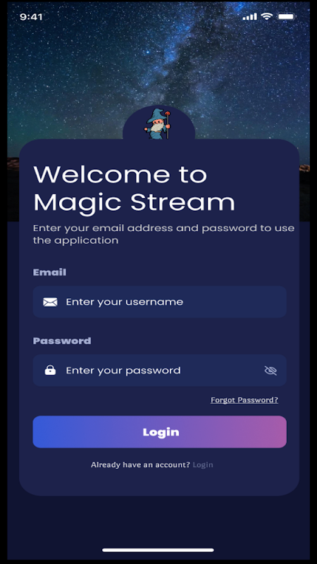Click the Login link beside Already have an account
The width and height of the screenshot is (317, 564).
[203, 465]
